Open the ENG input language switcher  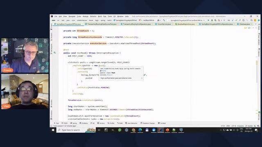[242, 130]
